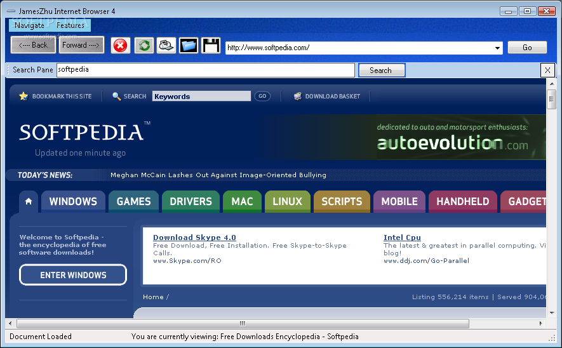Screen dimensions: 562x348
Task: Open the GAMES category tab
Action: (134, 201)
